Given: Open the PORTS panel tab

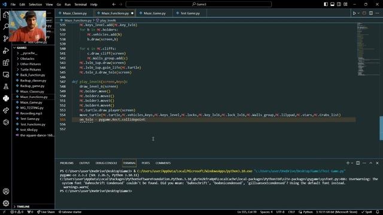Looking at the screenshot, I should coord(145,163).
